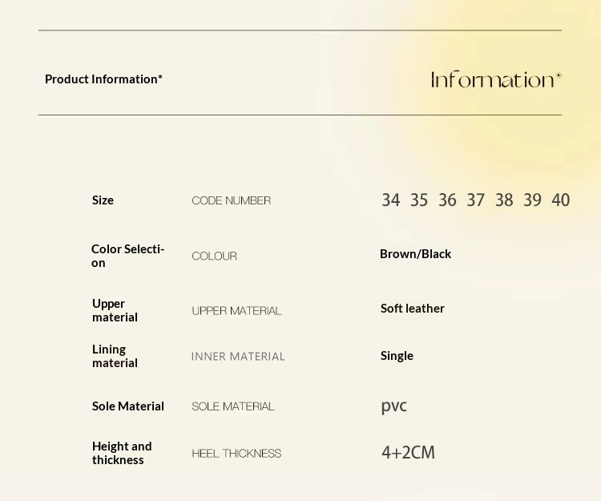Choose size 40
Viewport: 601px width, 501px height.
click(x=561, y=200)
